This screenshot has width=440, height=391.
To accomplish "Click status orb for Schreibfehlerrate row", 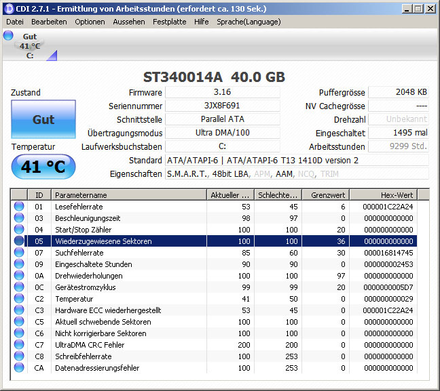I will pyautogui.click(x=19, y=356).
